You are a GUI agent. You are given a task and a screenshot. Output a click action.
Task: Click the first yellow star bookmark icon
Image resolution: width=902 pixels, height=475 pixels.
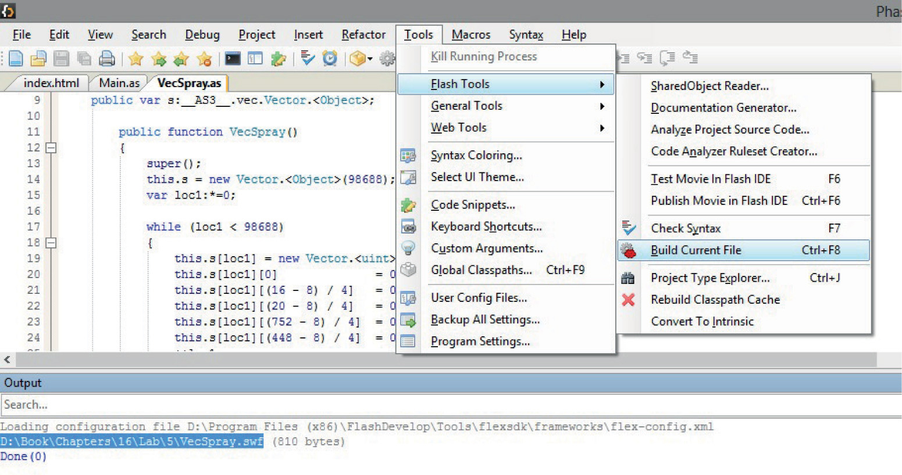(x=136, y=58)
